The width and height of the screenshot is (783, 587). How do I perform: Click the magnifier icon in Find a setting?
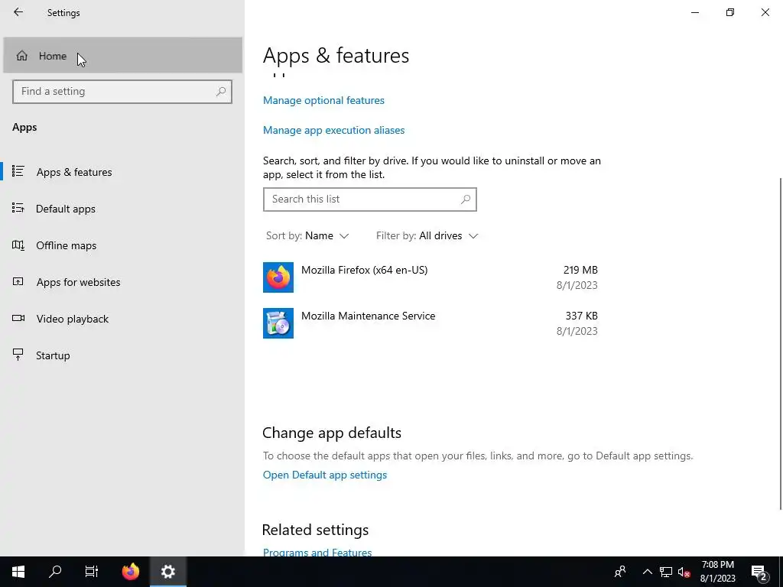221,92
